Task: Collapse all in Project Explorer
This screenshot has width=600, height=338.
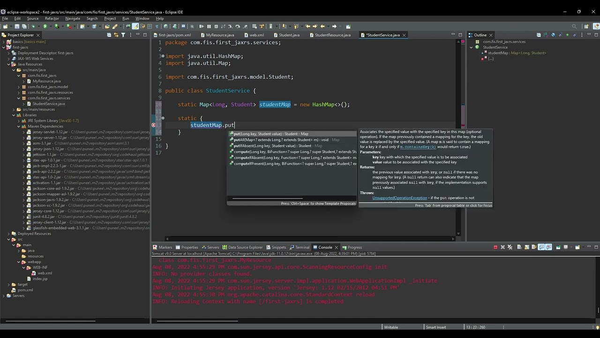Action: click(x=109, y=35)
